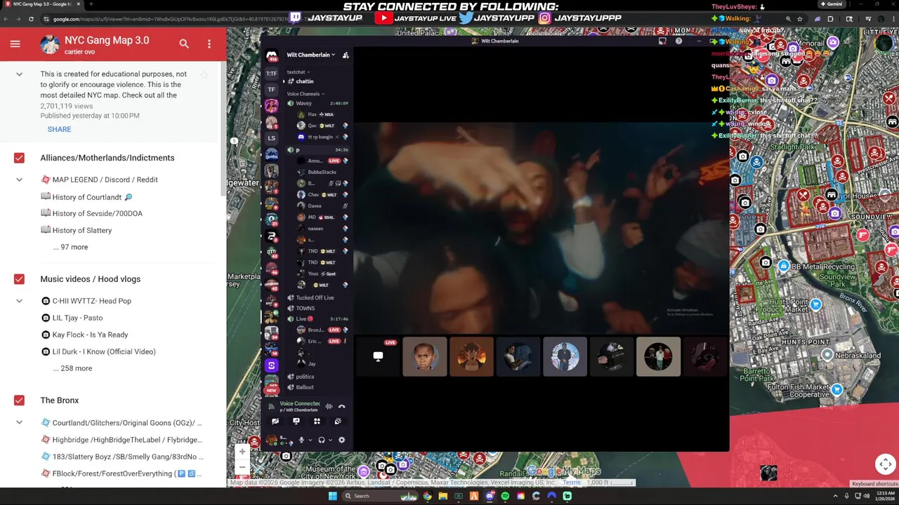The height and width of the screenshot is (505, 899).
Task: Zoom out on the map with minus button
Action: point(242,467)
